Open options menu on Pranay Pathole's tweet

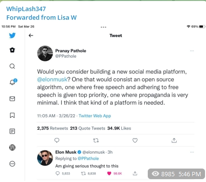(192, 51)
